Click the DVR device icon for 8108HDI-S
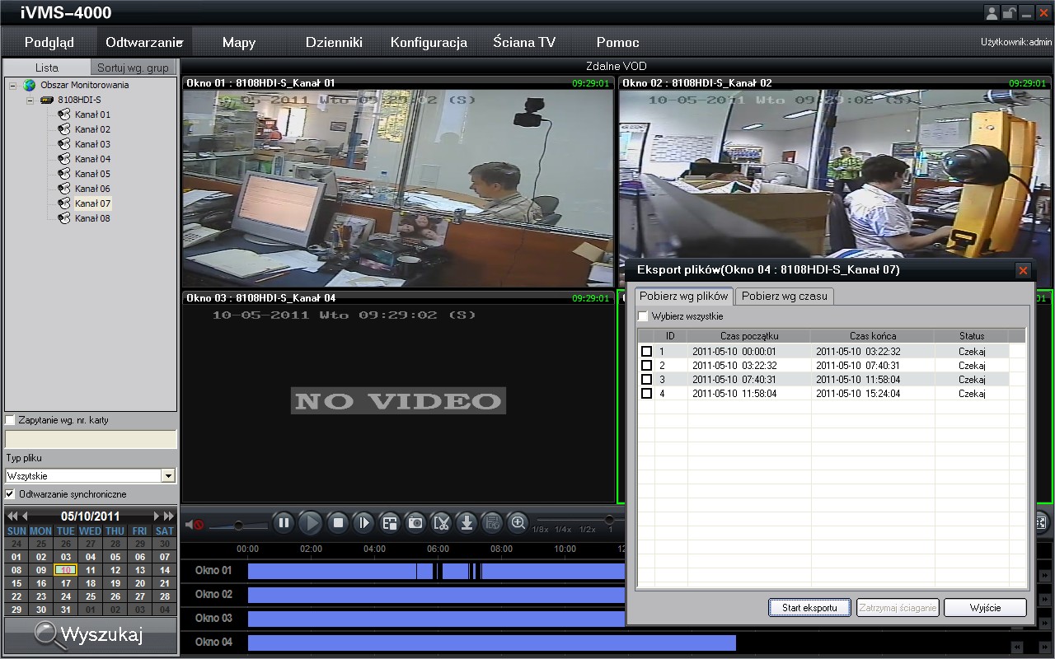Screen dimensions: 1055x659 [47, 100]
